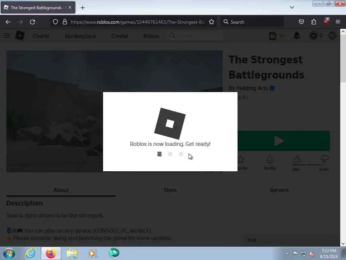
Task: Click the page vertical scrollbar thumb
Action: [x=343, y=59]
